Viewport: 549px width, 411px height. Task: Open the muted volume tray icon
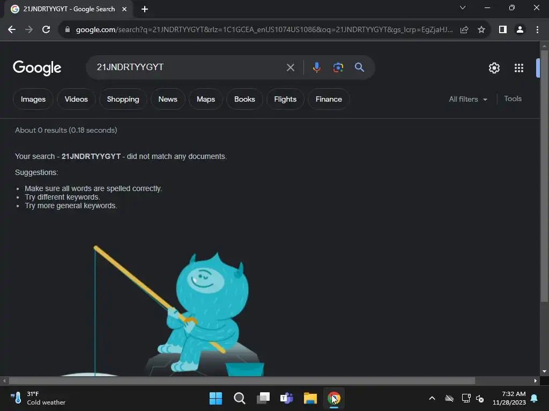(480, 398)
